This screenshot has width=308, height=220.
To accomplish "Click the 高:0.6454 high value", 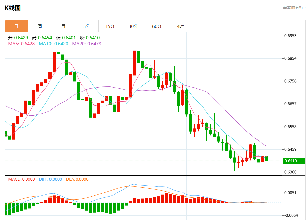I will click(x=42, y=38).
